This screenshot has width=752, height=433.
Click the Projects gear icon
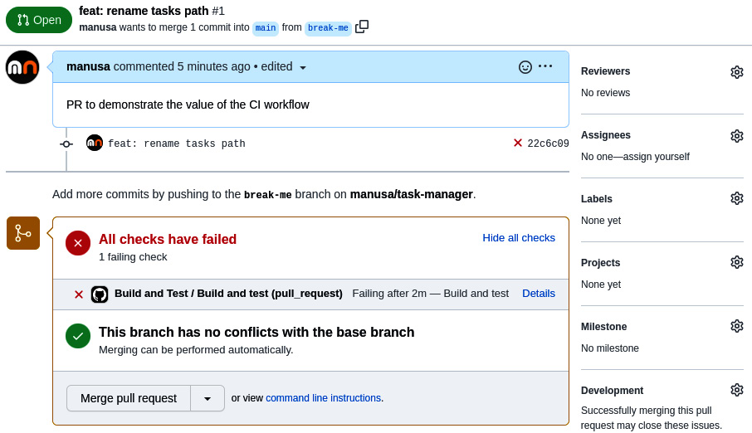click(x=737, y=262)
